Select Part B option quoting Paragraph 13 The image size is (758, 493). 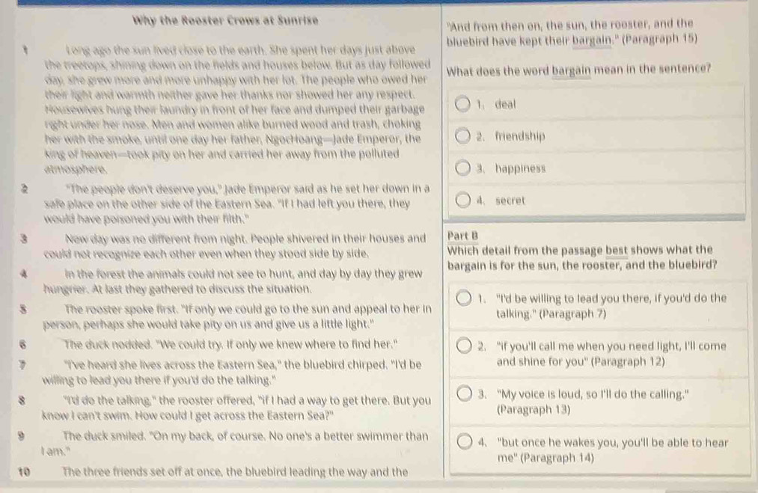click(x=465, y=394)
